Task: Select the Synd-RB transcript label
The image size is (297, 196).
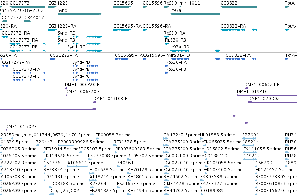Action: (x=66, y=40)
